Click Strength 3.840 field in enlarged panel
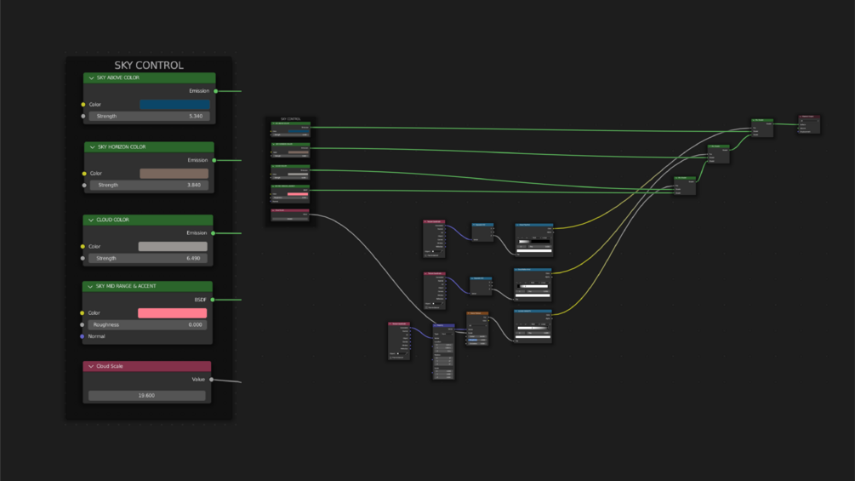The width and height of the screenshot is (855, 481). tap(149, 186)
